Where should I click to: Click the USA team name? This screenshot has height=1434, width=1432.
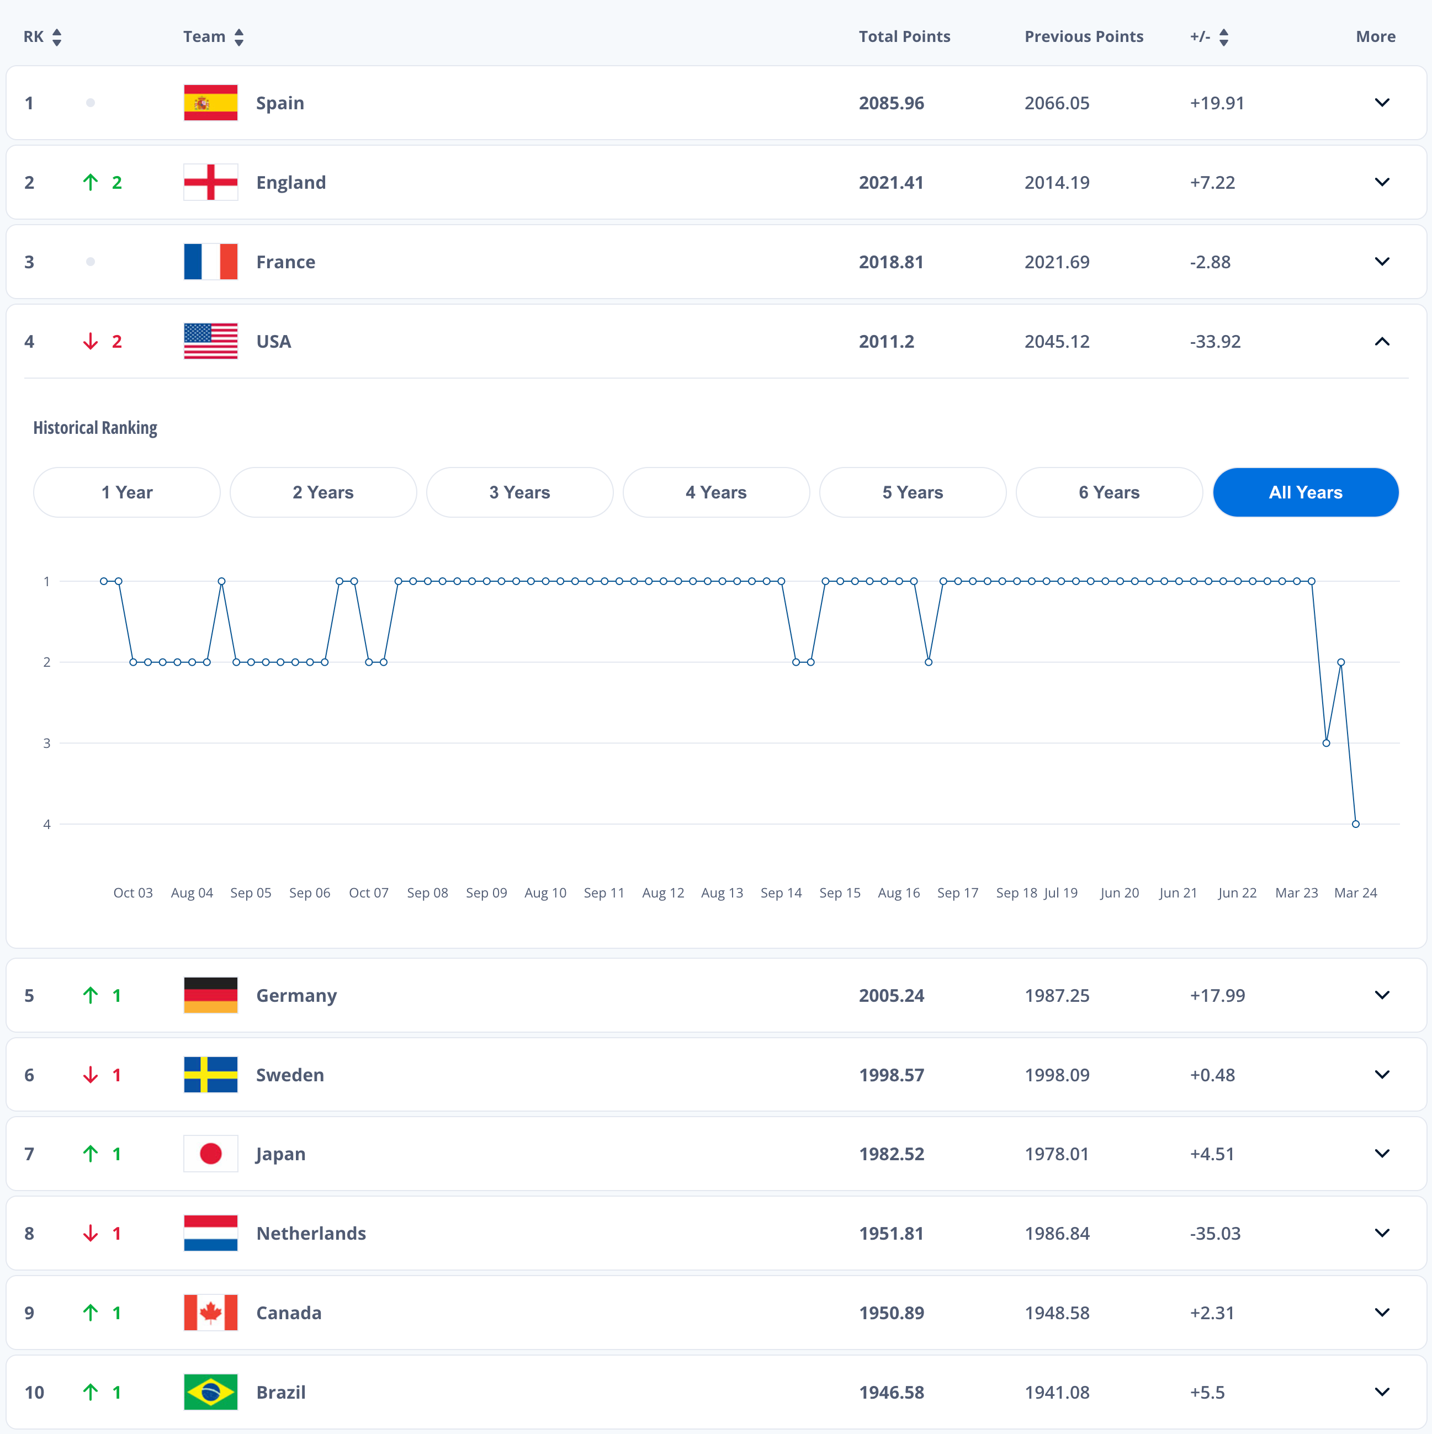pos(274,342)
